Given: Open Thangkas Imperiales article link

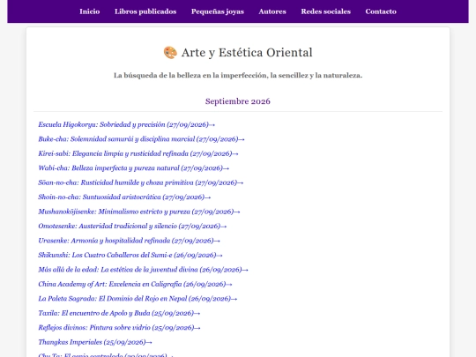Looking at the screenshot, I should pyautogui.click(x=95, y=342).
